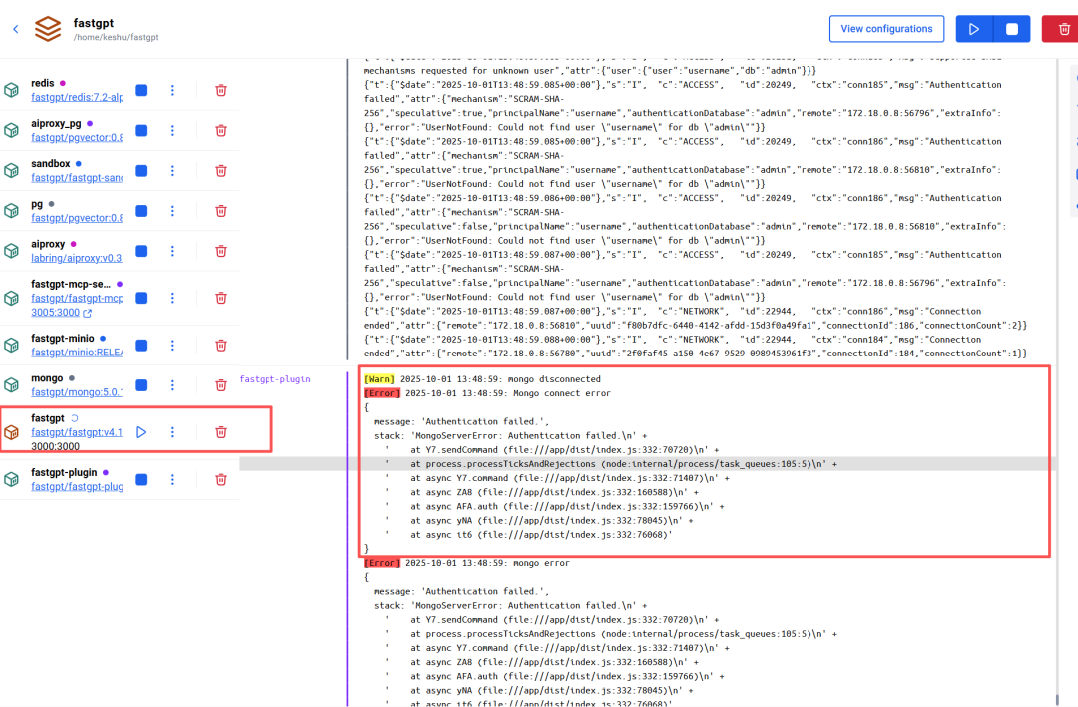Open more options for sandbox
The height and width of the screenshot is (707, 1078).
172,171
